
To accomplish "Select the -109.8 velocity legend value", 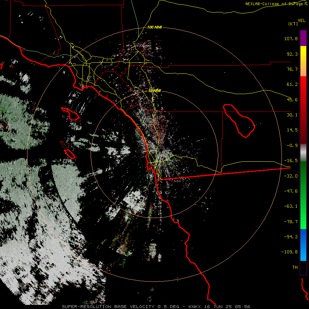I will click(x=289, y=252).
